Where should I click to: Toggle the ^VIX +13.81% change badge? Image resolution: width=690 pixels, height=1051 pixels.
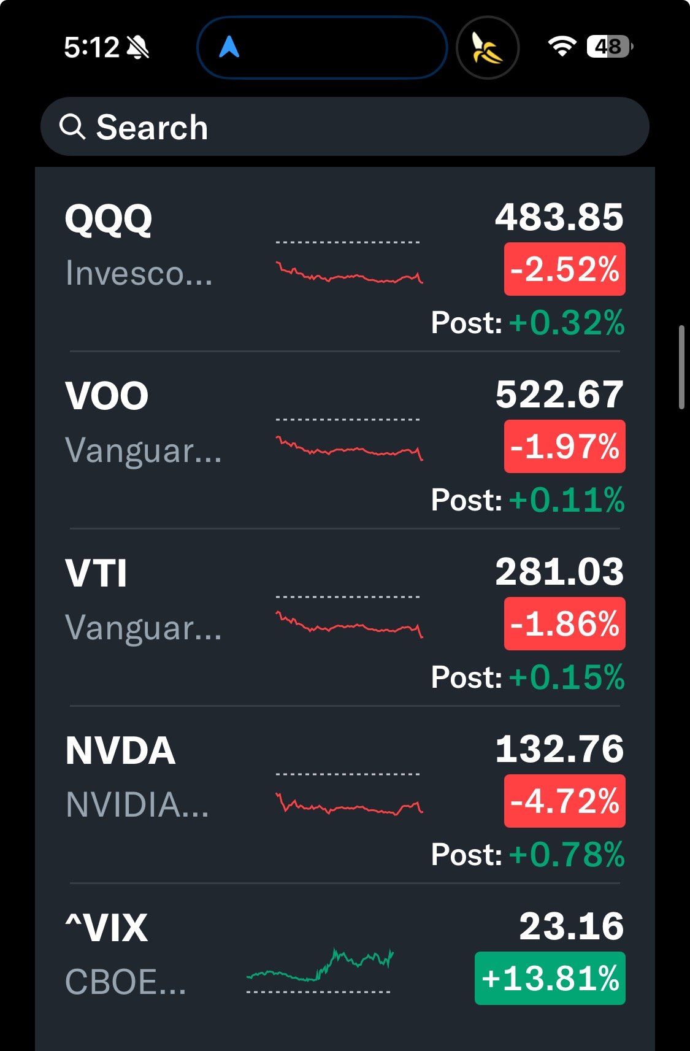tap(550, 978)
